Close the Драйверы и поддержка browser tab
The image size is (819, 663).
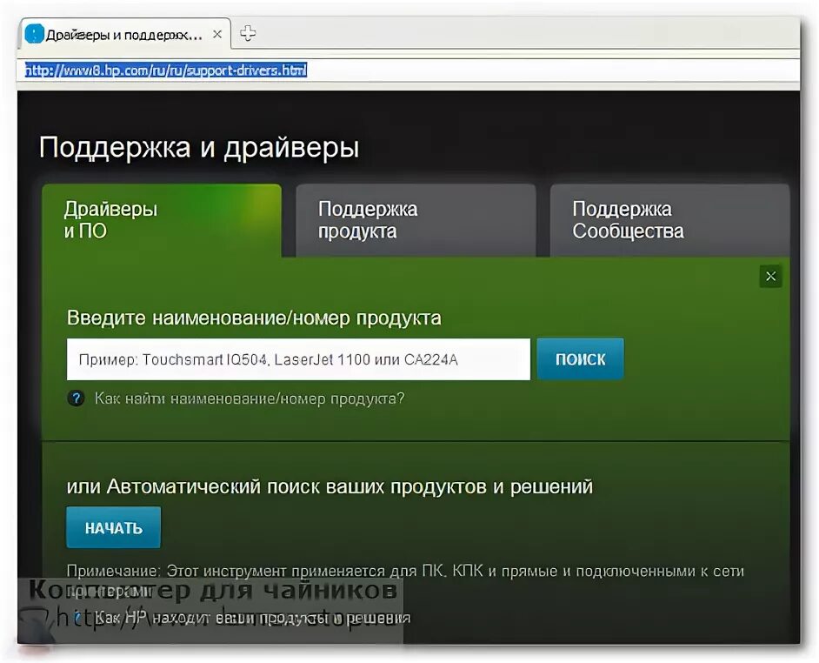tap(217, 35)
